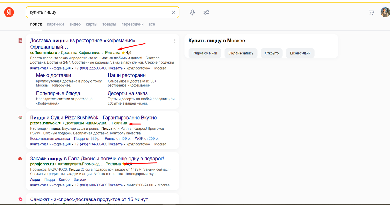Open the pizzasushiwok.ru domain link
390x205 pixels.
(46, 123)
